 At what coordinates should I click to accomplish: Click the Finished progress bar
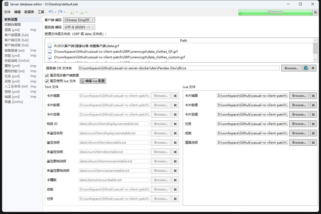click(275, 12)
